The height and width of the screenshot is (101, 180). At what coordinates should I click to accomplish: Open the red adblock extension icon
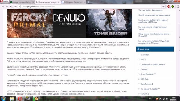(x=169, y=7)
